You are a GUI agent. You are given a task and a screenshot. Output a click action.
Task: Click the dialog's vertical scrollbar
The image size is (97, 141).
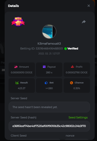point(94,63)
